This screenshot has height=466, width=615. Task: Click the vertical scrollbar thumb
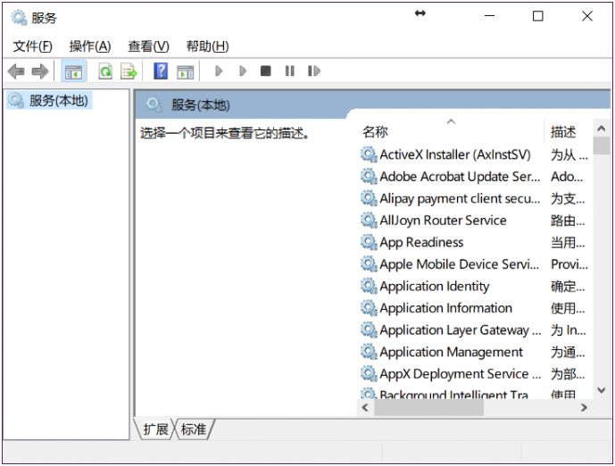[602, 146]
